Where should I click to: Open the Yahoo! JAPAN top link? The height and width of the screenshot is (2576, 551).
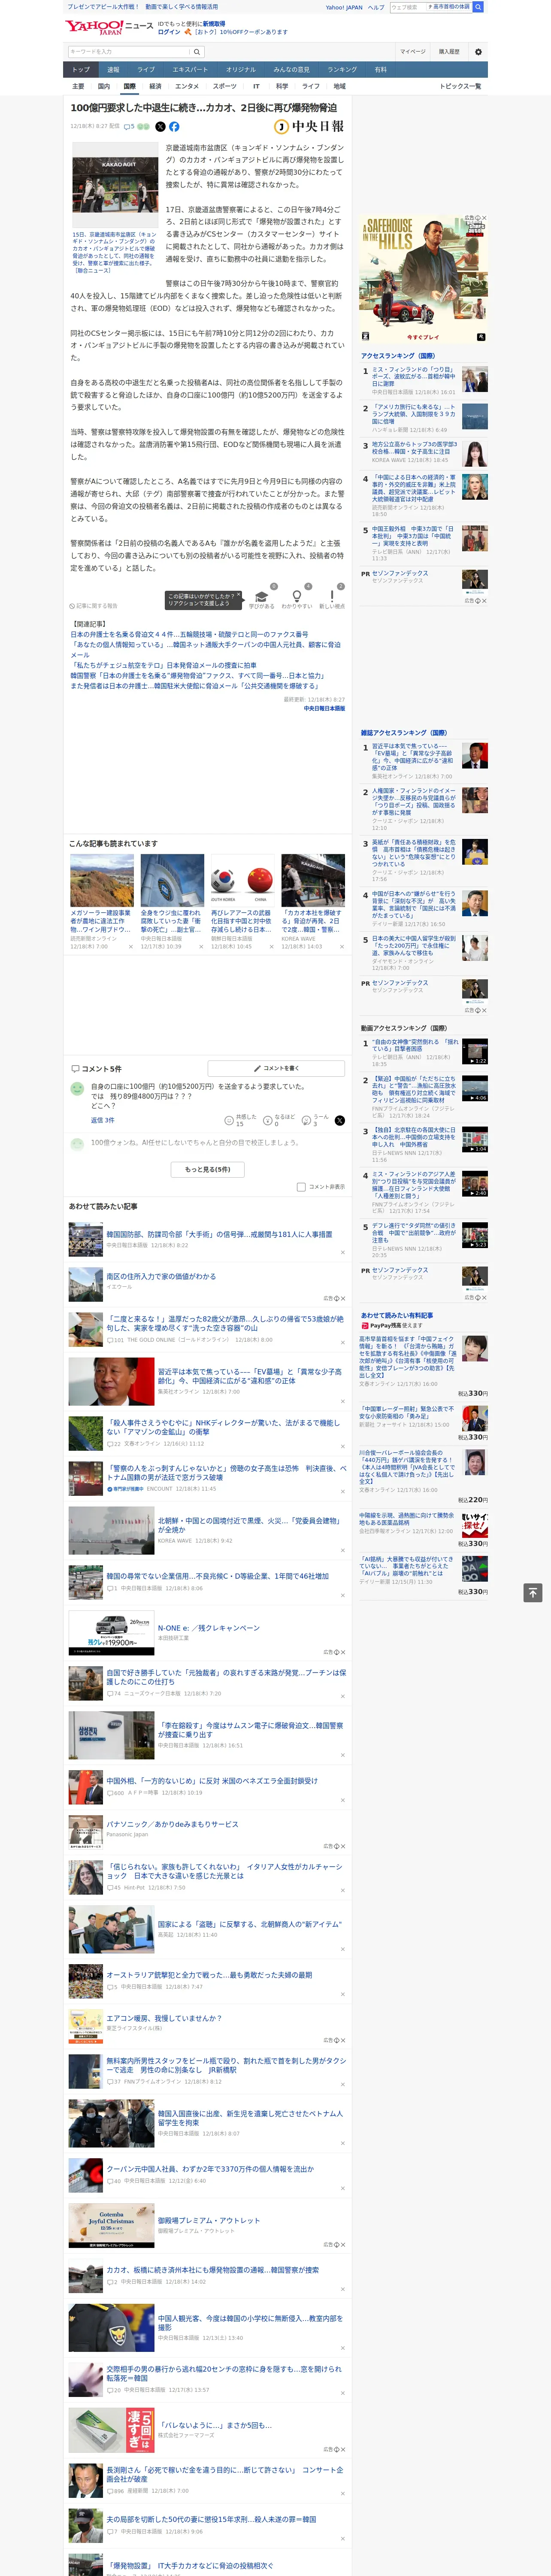click(x=344, y=7)
